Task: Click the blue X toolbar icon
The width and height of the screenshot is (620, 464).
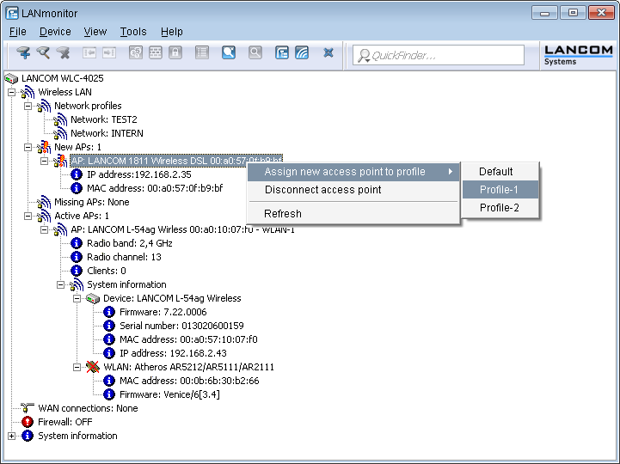Action: coord(328,53)
